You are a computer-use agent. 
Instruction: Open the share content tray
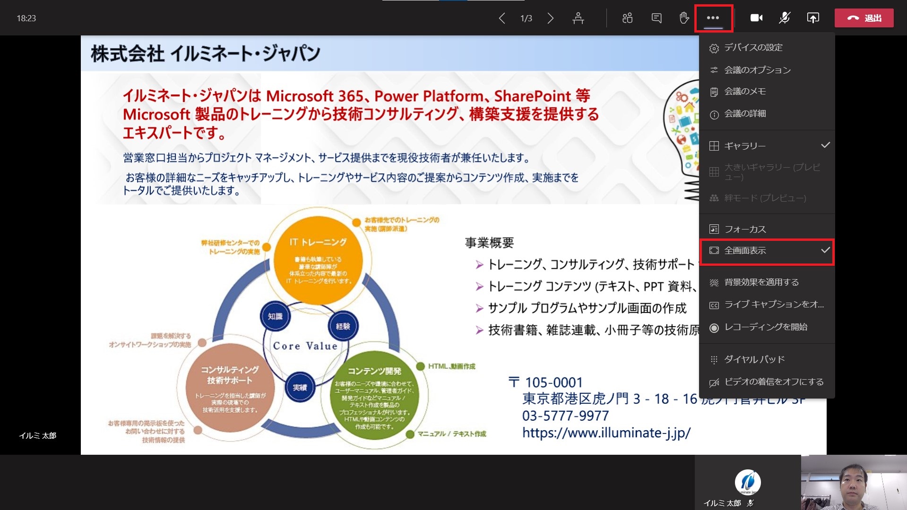click(813, 18)
